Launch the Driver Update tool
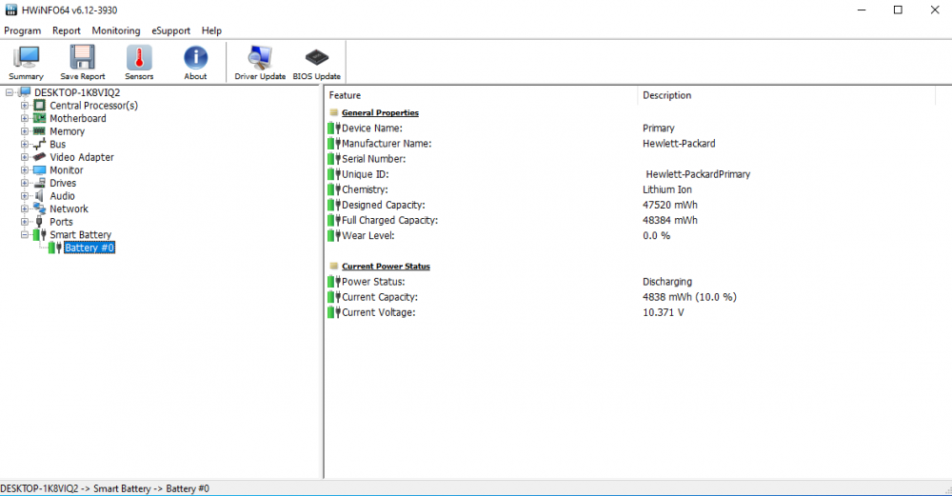952x496 pixels. tap(260, 62)
